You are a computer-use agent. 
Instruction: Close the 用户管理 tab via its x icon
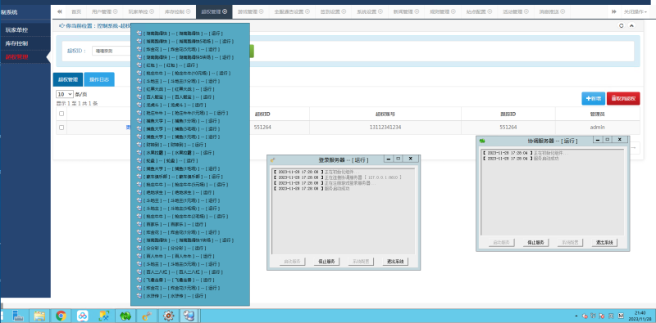pos(115,11)
